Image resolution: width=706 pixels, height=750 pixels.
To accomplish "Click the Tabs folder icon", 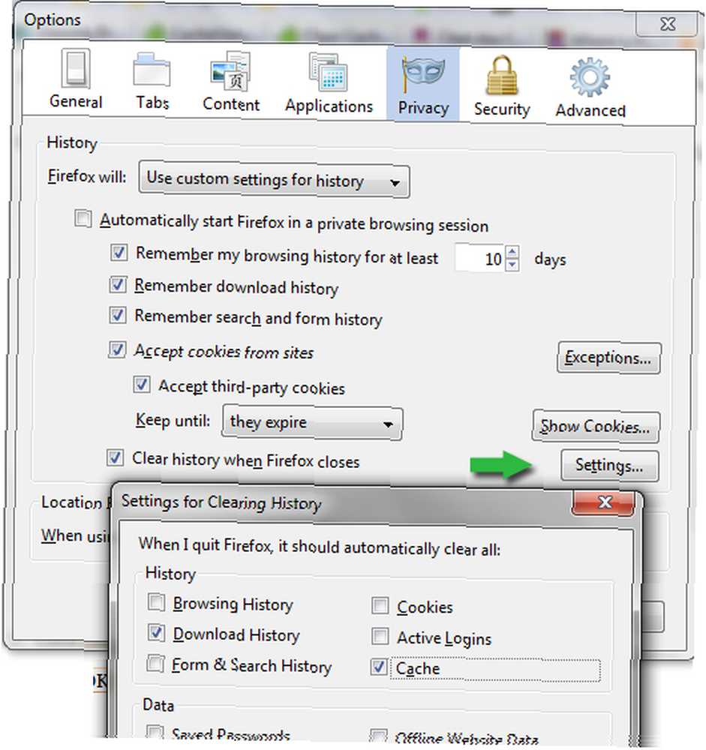I will click(152, 70).
